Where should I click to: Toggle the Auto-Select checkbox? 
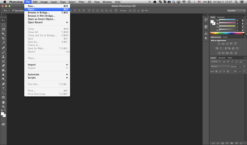(x=13, y=11)
